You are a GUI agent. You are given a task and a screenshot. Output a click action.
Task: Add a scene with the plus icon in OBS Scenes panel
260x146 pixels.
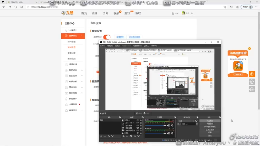point(101,136)
